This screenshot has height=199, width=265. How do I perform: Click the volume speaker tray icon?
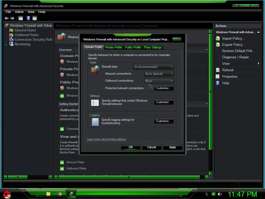coord(220,194)
